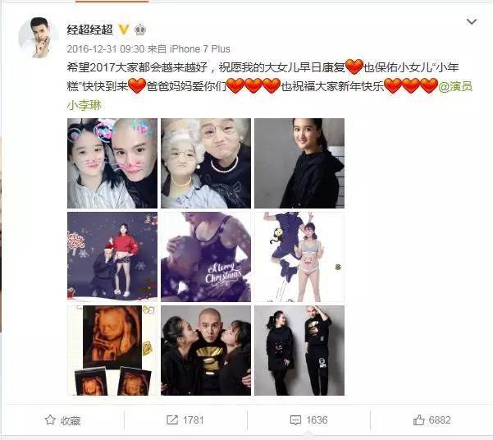Click the poster's profile avatar
This screenshot has width=493, height=440.
coord(39,38)
